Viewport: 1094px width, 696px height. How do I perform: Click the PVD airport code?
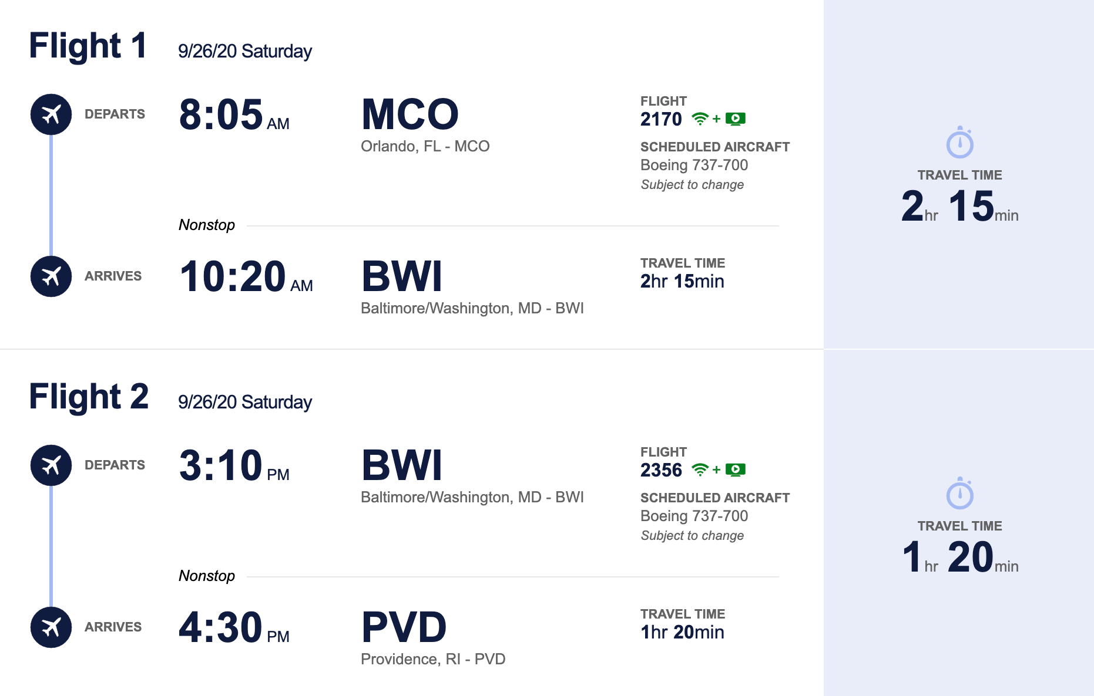click(404, 627)
